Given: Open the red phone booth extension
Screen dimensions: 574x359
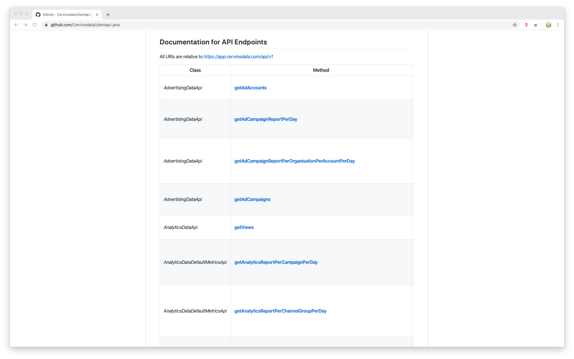Looking at the screenshot, I should point(526,25).
